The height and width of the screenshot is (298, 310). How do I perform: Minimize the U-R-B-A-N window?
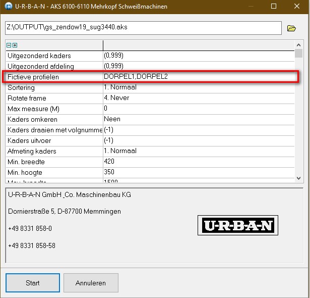point(251,7)
